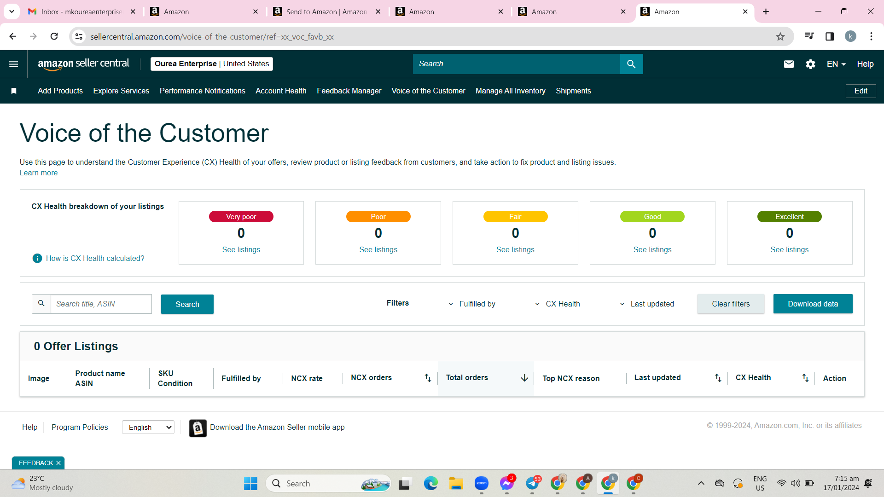The height and width of the screenshot is (497, 884).
Task: Click the bookmark icon in navigation bar
Action: coord(14,91)
